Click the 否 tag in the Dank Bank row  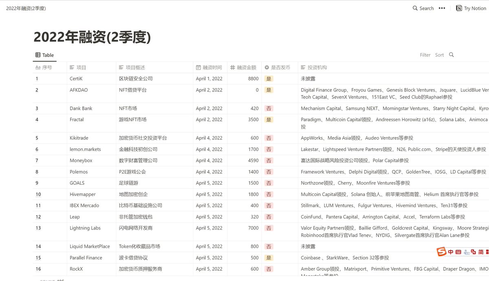pyautogui.click(x=269, y=108)
